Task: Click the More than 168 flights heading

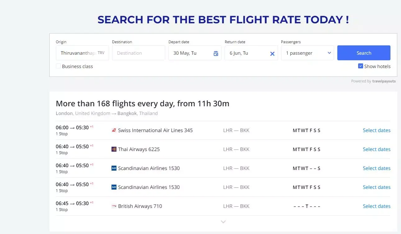Action: click(x=143, y=103)
